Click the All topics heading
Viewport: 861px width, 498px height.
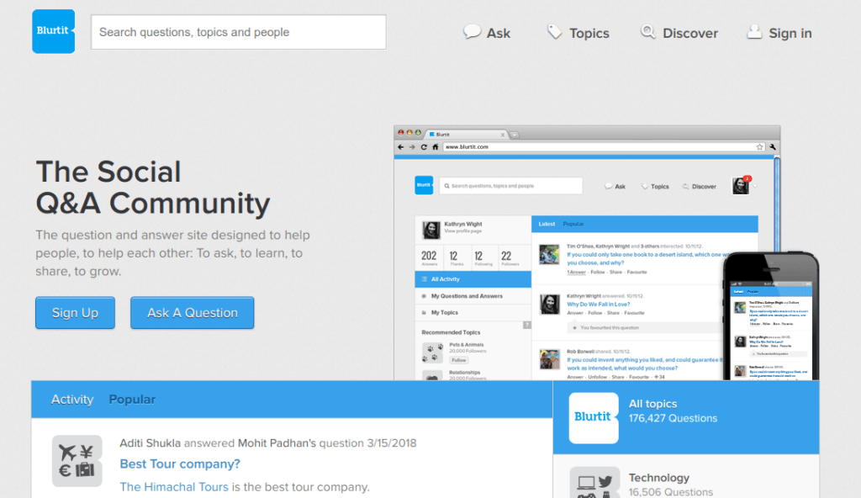(652, 404)
